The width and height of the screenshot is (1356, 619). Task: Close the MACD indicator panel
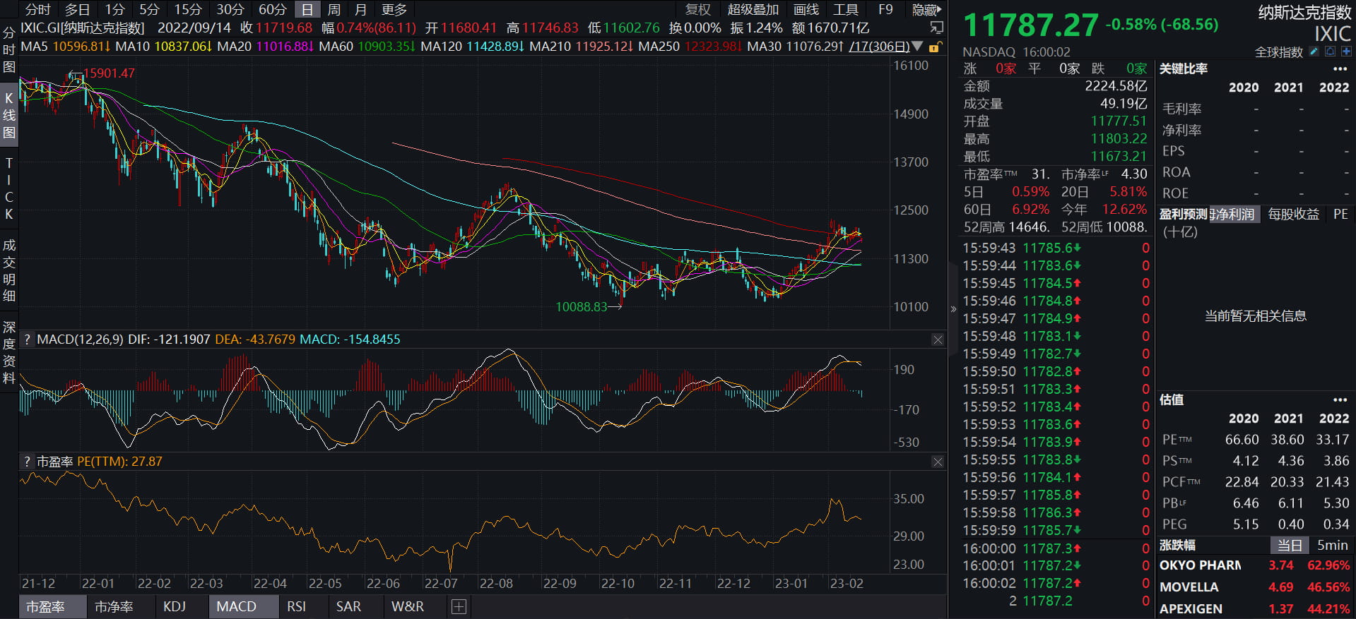(938, 339)
